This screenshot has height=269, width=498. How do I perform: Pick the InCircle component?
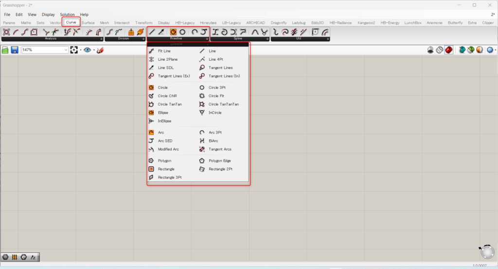(x=214, y=113)
